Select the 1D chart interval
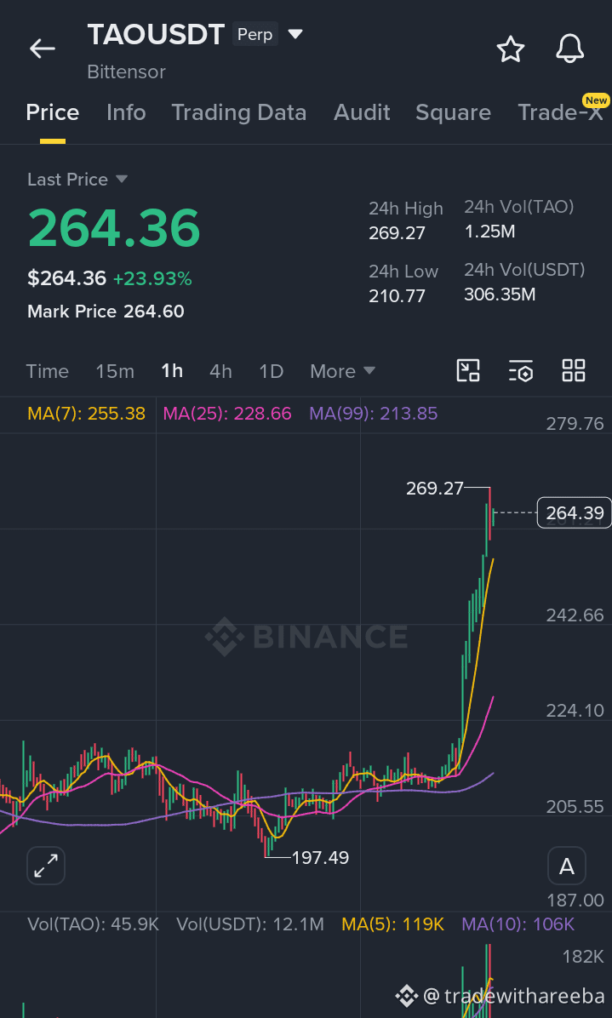The height and width of the screenshot is (1018, 612). coord(272,371)
